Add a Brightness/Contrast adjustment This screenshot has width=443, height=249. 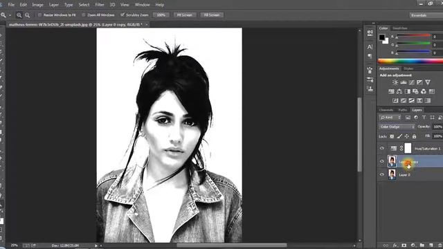pyautogui.click(x=395, y=82)
